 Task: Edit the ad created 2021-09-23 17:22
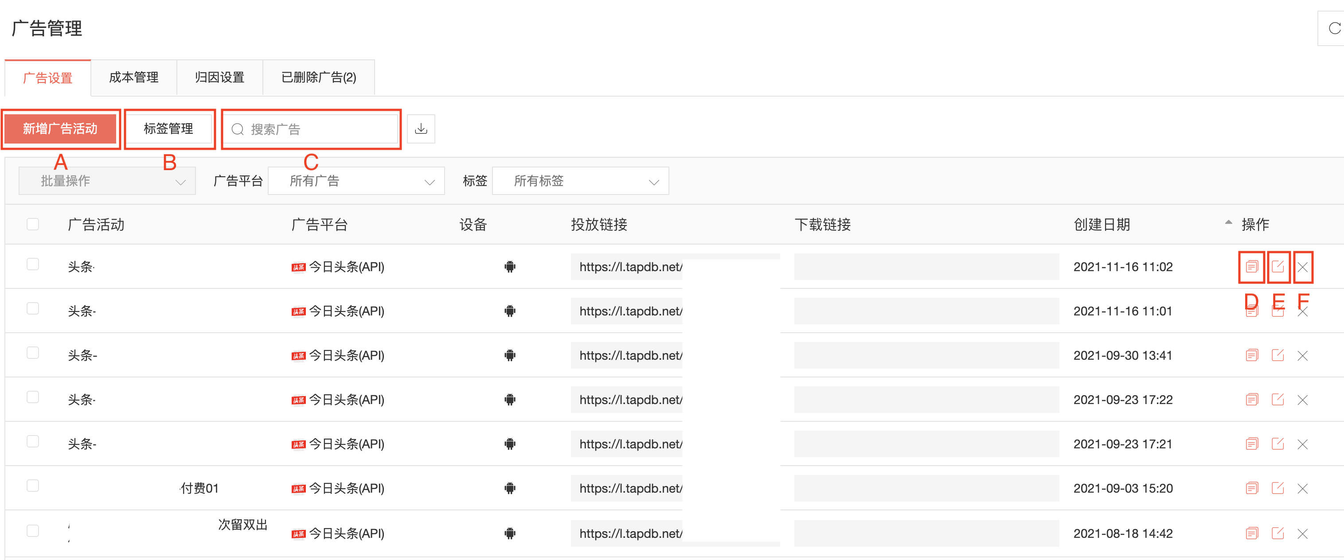click(x=1277, y=400)
